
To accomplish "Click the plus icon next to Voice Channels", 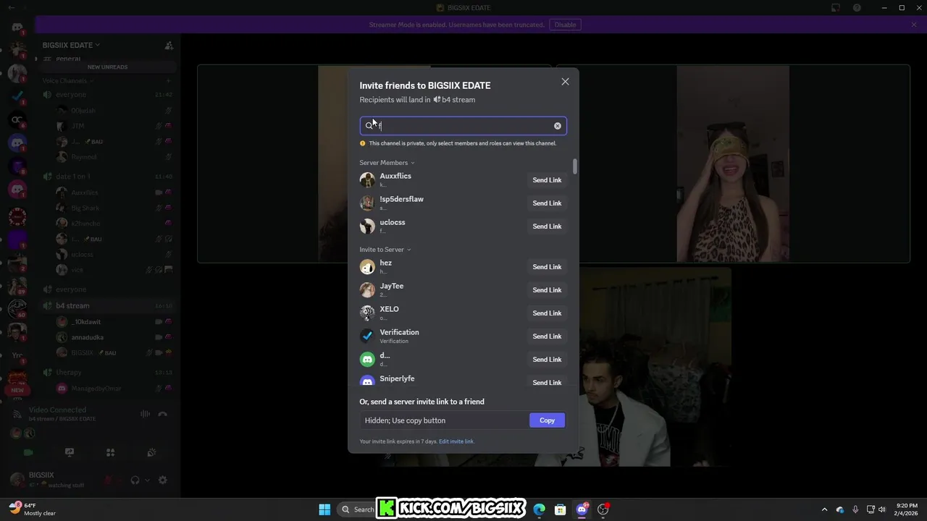I will 168,81.
